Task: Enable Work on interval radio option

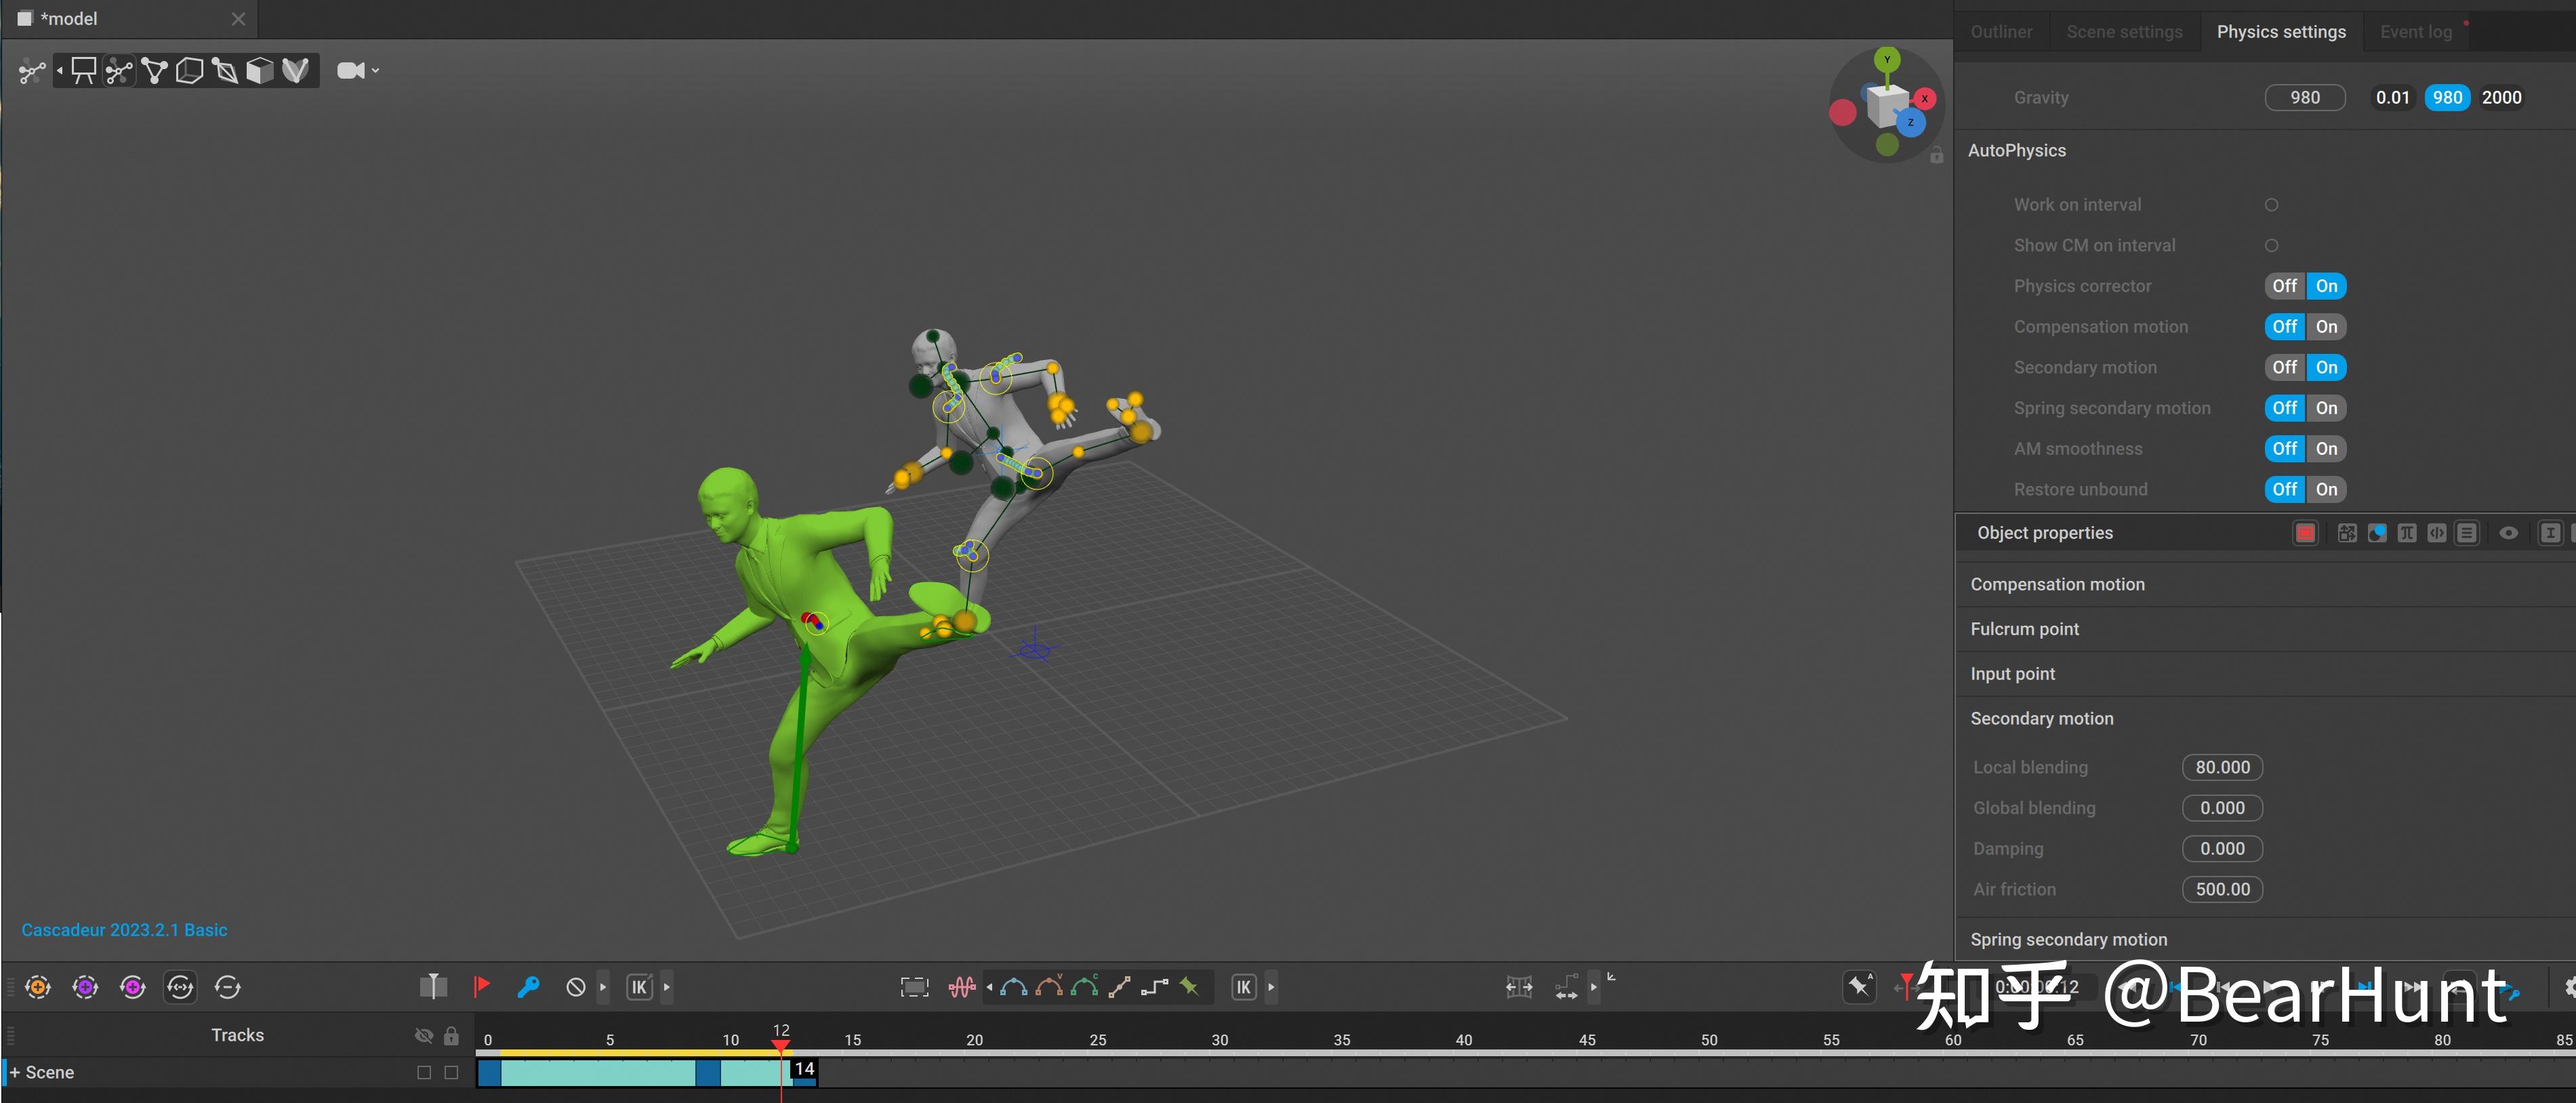Action: [2271, 205]
